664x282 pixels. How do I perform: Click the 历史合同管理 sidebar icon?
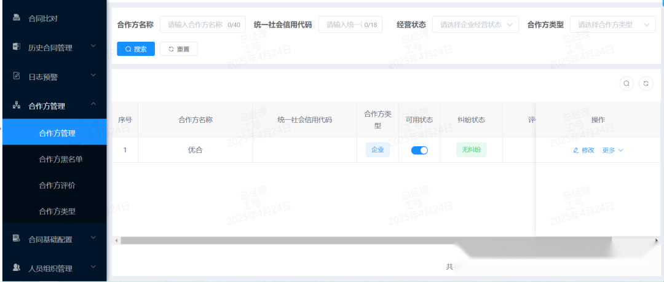click(17, 47)
